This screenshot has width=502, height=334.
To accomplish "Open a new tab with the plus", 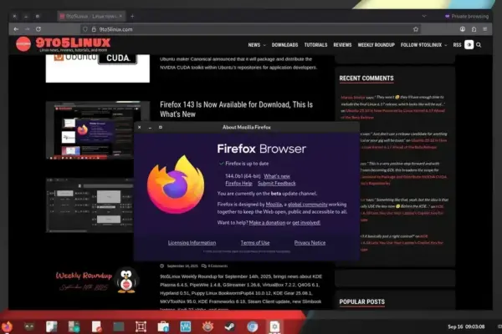I will 132,16.
